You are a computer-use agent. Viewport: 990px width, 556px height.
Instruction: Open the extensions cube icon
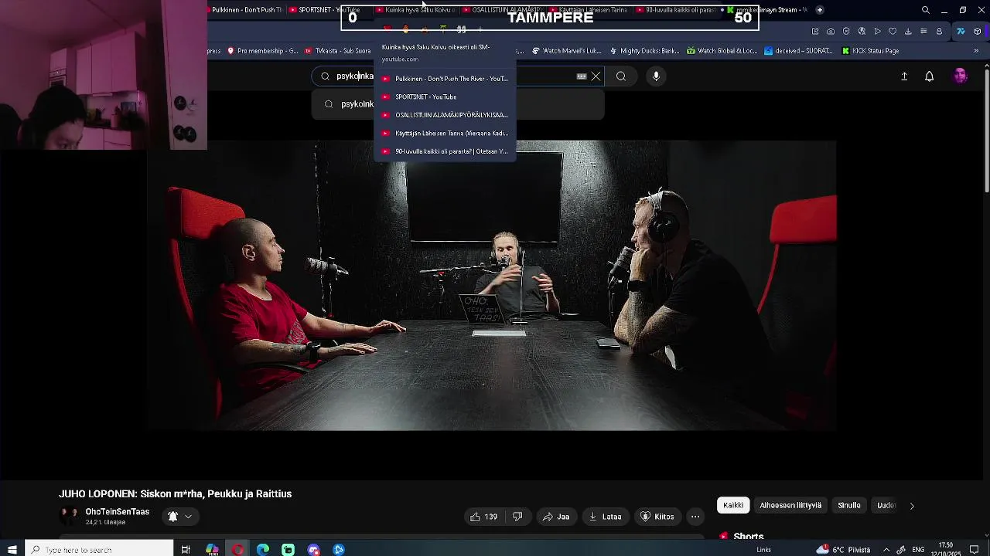978,32
